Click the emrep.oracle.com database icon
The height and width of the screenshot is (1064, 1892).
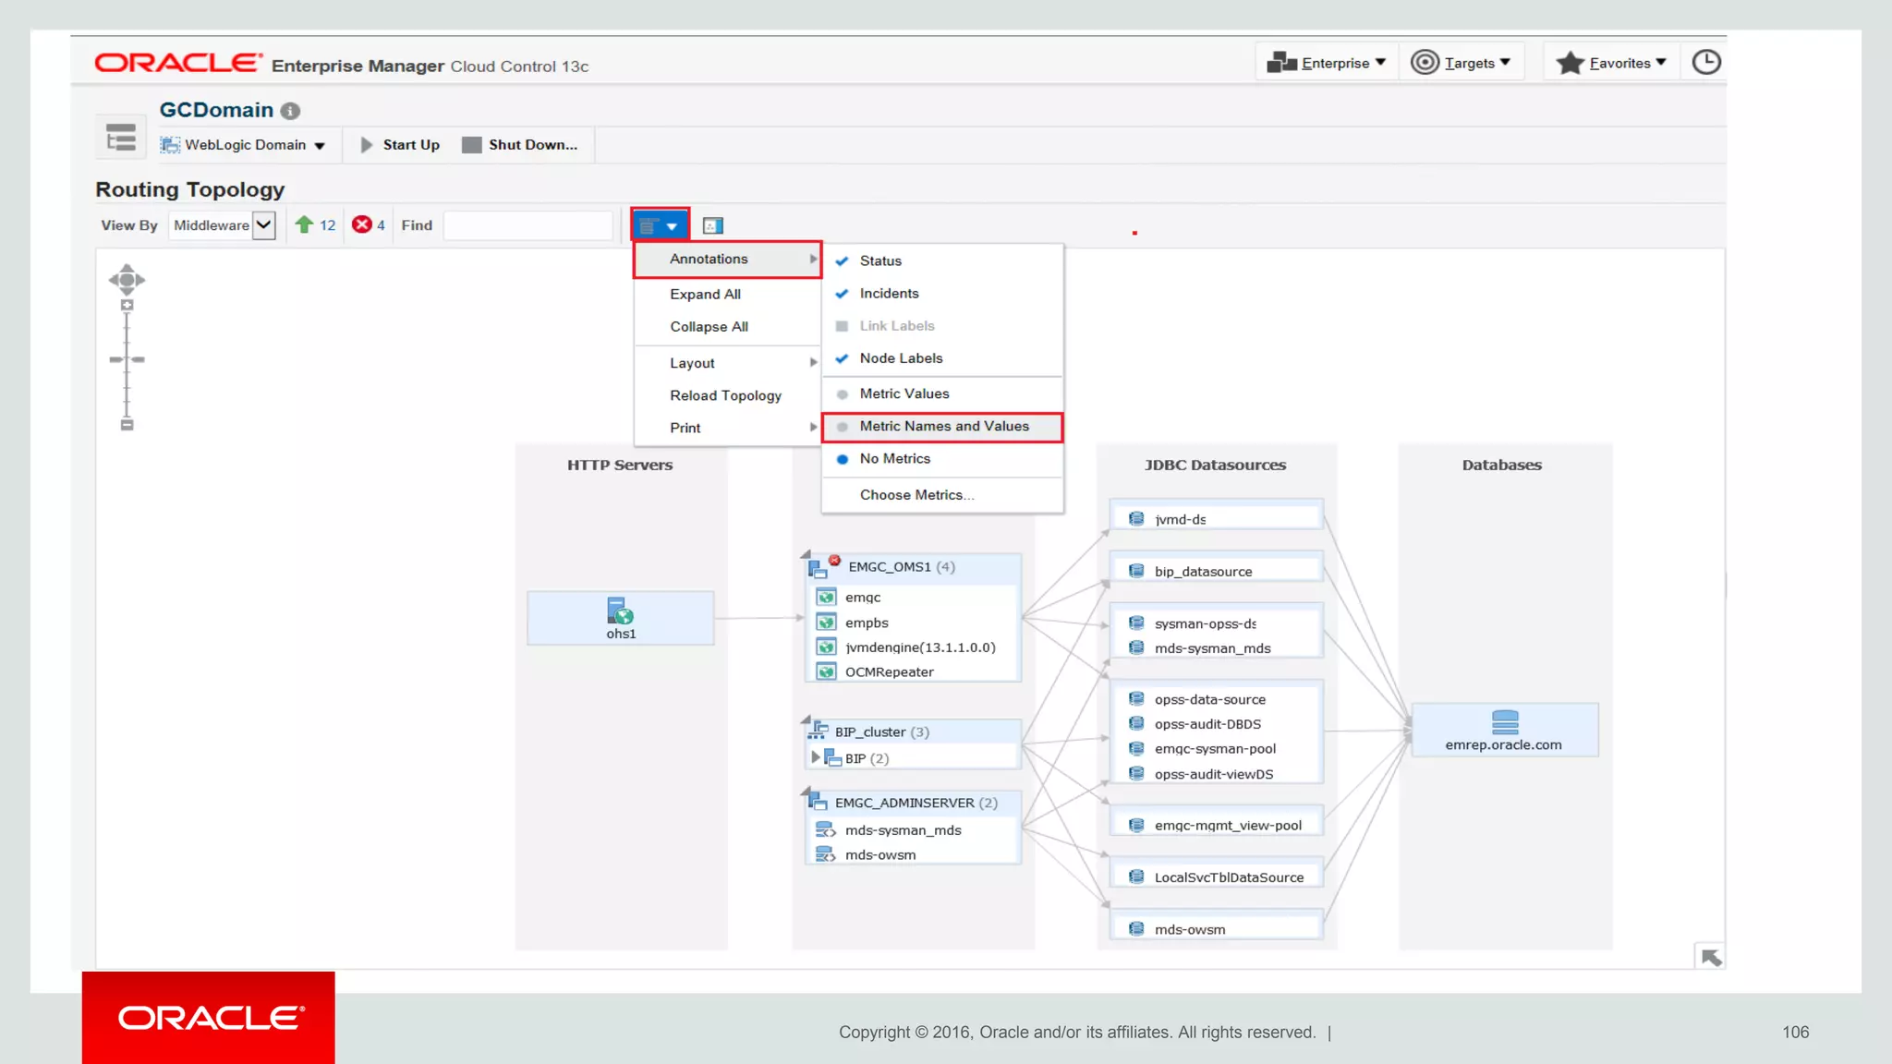(x=1504, y=721)
